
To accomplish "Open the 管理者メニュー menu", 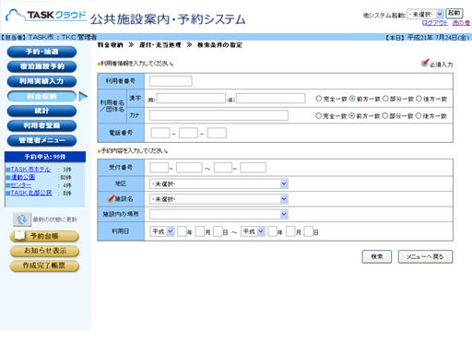I will [41, 140].
